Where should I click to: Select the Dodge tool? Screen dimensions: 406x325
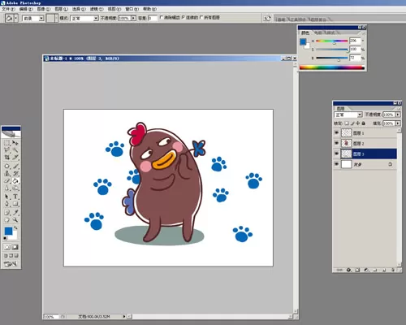[15, 188]
